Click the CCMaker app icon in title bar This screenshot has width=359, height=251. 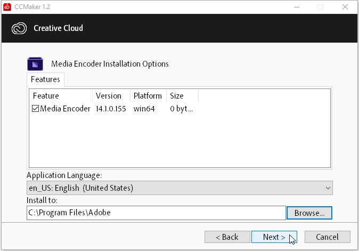7,7
